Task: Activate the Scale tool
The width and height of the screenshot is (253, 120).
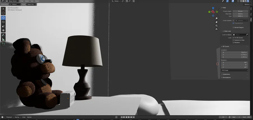Action: [3, 26]
